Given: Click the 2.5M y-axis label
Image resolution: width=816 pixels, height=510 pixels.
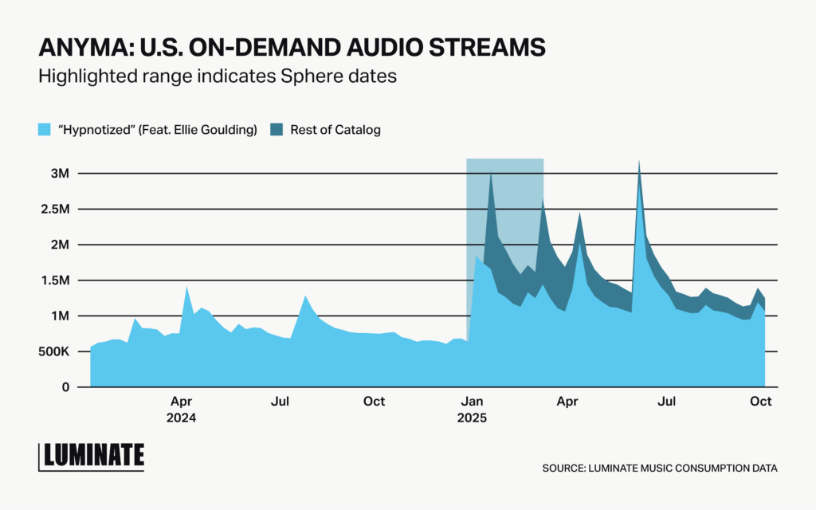Looking at the screenshot, I should coord(56,210).
